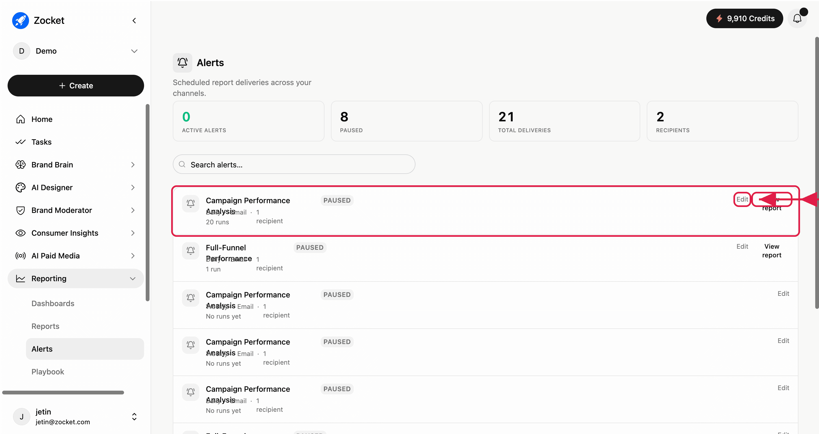The width and height of the screenshot is (819, 434).
Task: Edit the 20-runs Campaign Performance Analysis alert
Action: tap(742, 199)
